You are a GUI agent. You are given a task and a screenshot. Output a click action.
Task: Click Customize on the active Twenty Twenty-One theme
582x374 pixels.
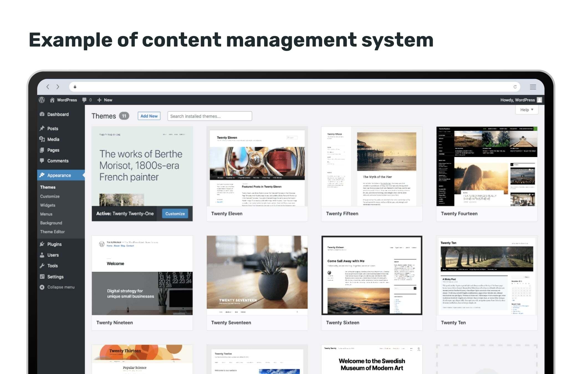175,214
